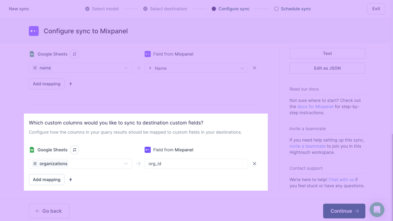Select the Configure sync step
393x221 pixels.
231,9
